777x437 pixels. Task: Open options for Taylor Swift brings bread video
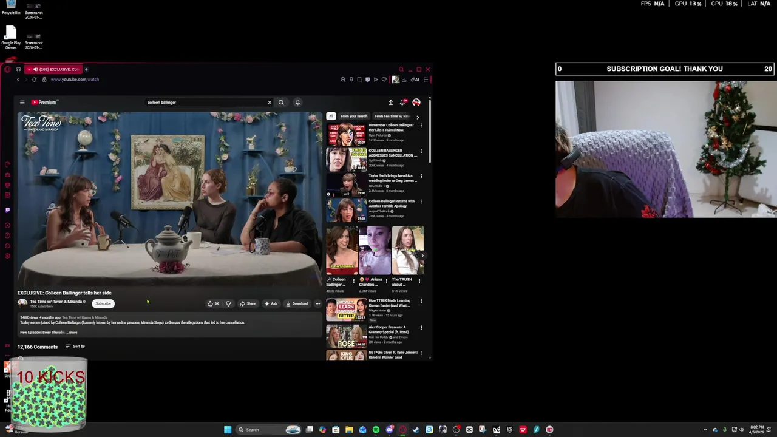pos(421,176)
